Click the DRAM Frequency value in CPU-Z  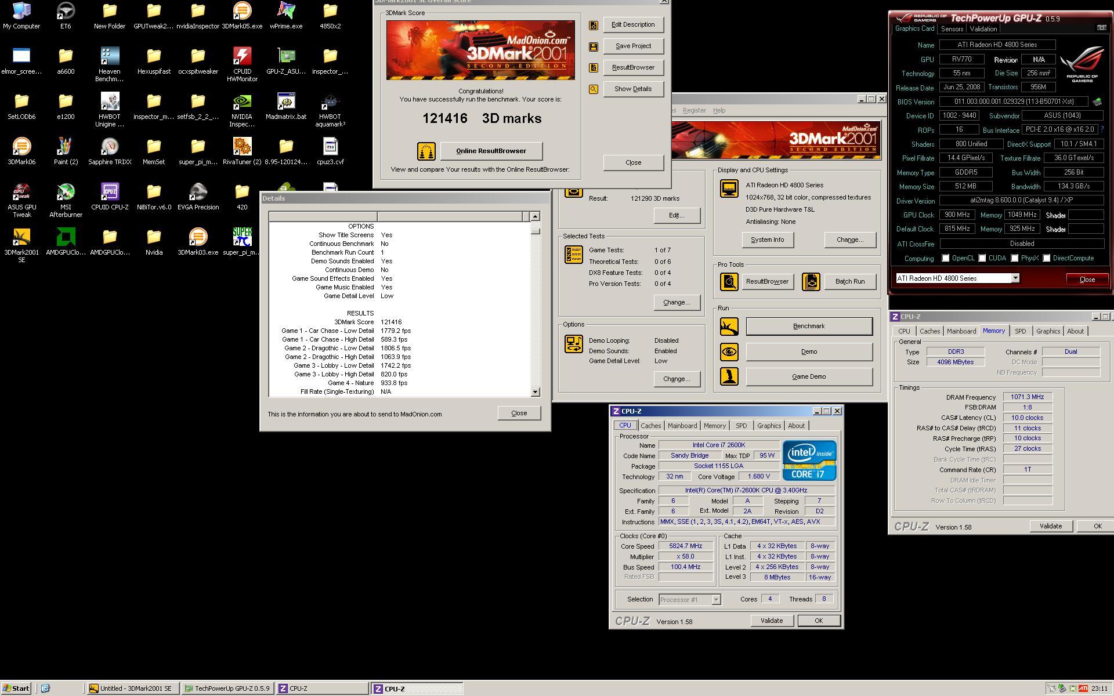pos(1027,397)
